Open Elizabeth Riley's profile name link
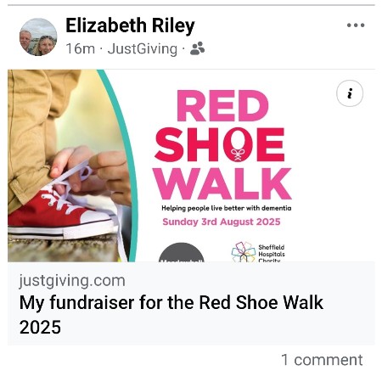This screenshot has width=382, height=382. (130, 25)
